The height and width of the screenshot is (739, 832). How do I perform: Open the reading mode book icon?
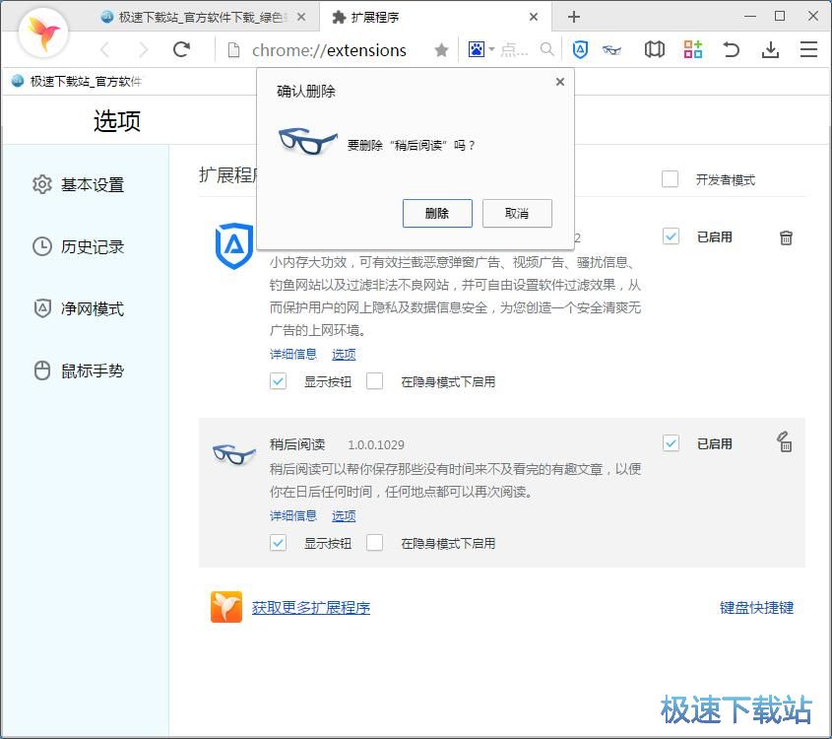pyautogui.click(x=655, y=50)
